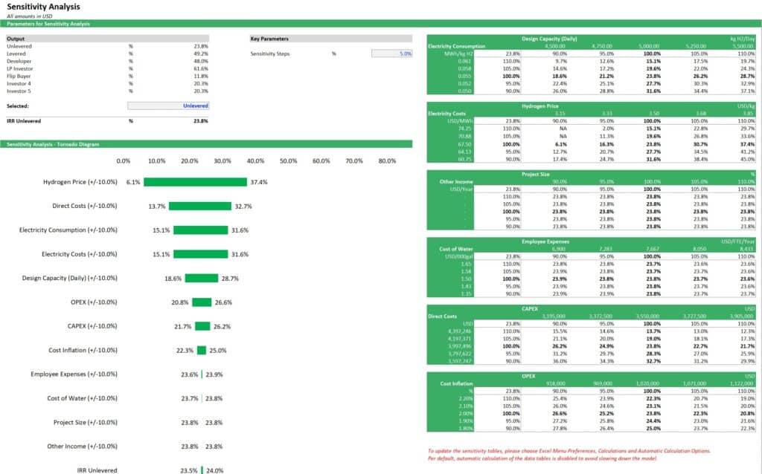762x474 pixels.
Task: Click the "Levered" output row label
Action: (16, 53)
